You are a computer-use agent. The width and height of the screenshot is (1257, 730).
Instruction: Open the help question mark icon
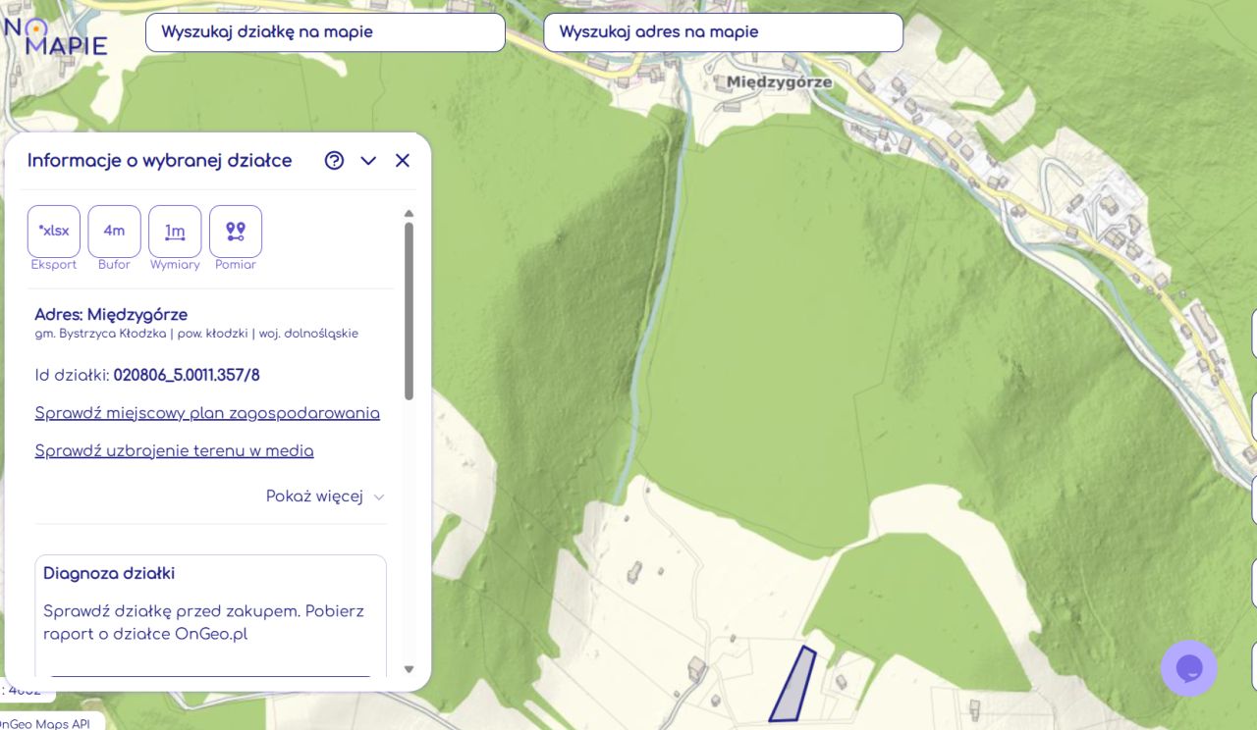(334, 161)
